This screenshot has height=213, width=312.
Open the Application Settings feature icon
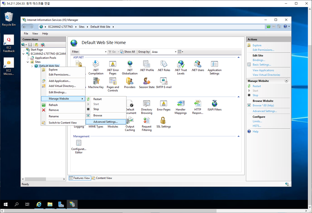214,68
